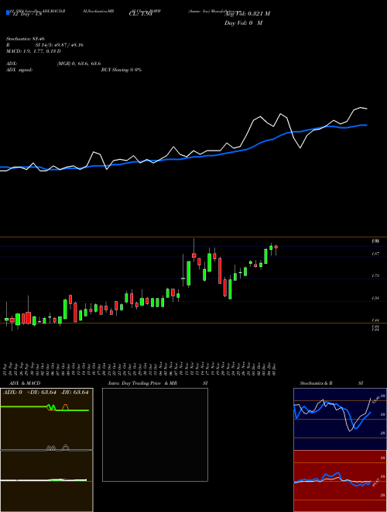Viewport: 387px width, 512px height.
Task: Click the blue Stochastics chart panel
Action: [340, 419]
